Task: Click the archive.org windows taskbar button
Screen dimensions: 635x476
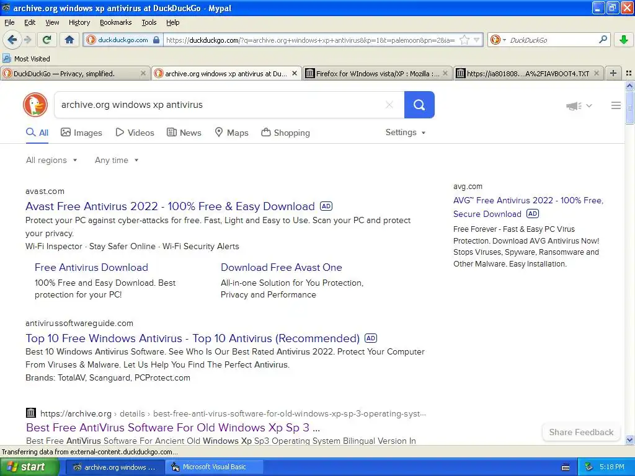Action: tap(115, 467)
